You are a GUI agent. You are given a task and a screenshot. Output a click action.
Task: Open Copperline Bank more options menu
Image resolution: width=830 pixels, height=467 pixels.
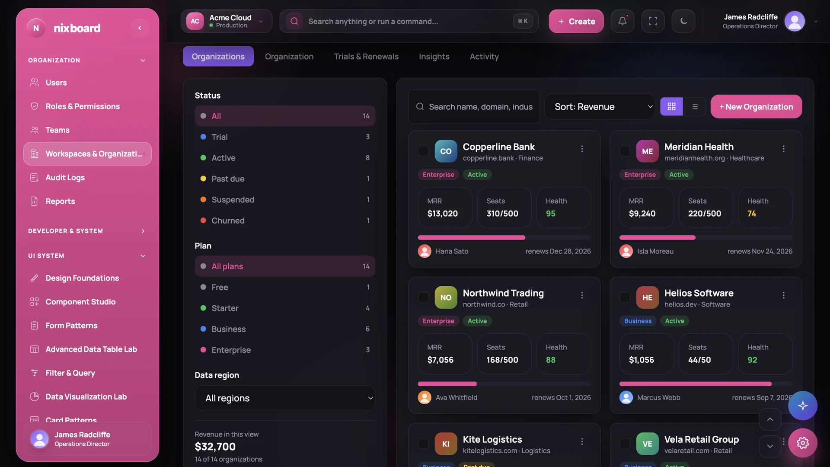[x=582, y=149]
